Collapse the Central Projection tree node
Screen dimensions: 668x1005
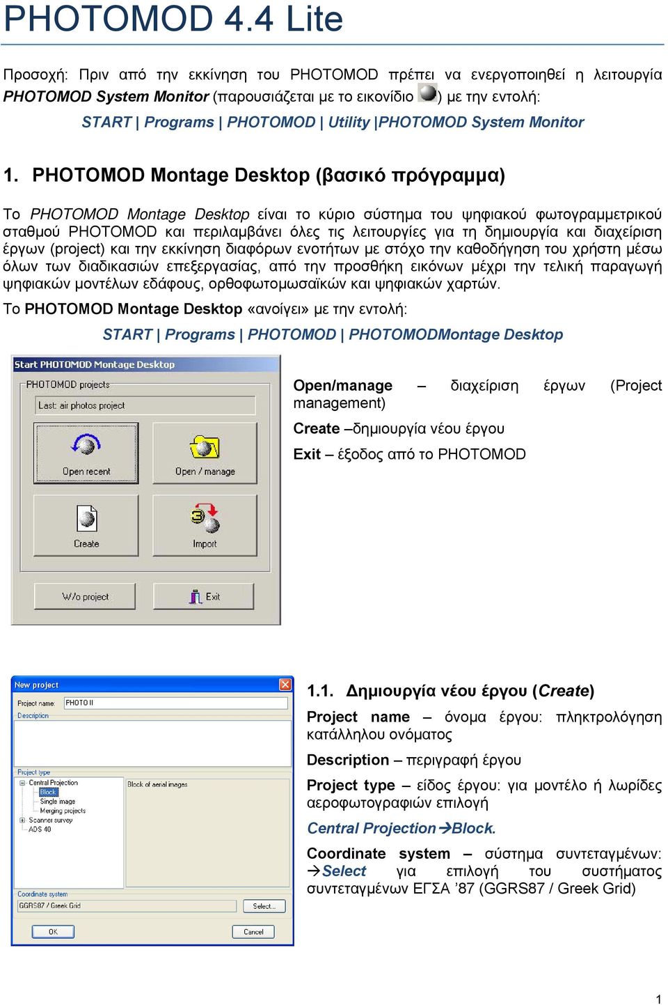click(22, 783)
